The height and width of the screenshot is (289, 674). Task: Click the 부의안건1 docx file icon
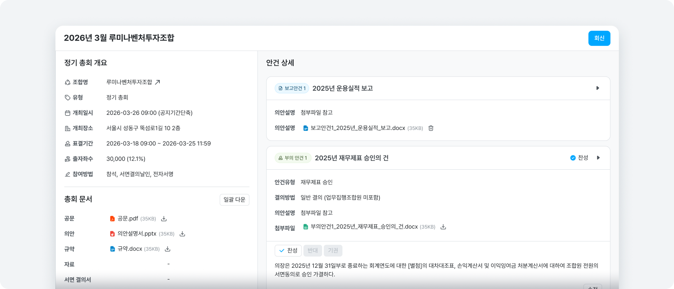click(306, 227)
